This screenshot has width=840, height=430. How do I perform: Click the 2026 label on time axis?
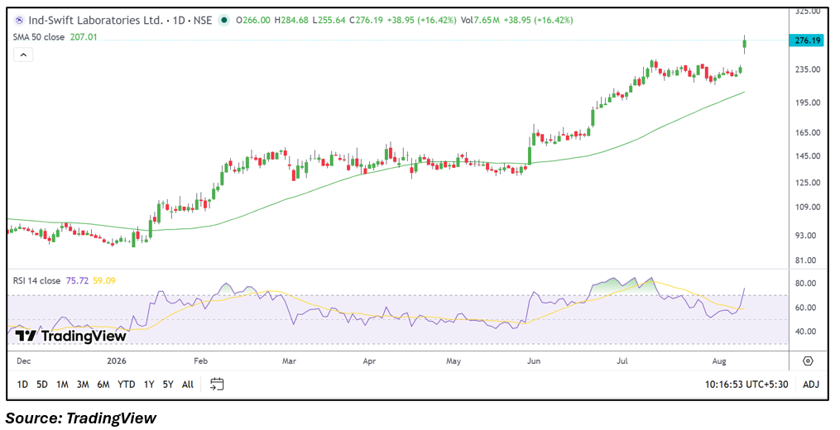click(x=116, y=361)
